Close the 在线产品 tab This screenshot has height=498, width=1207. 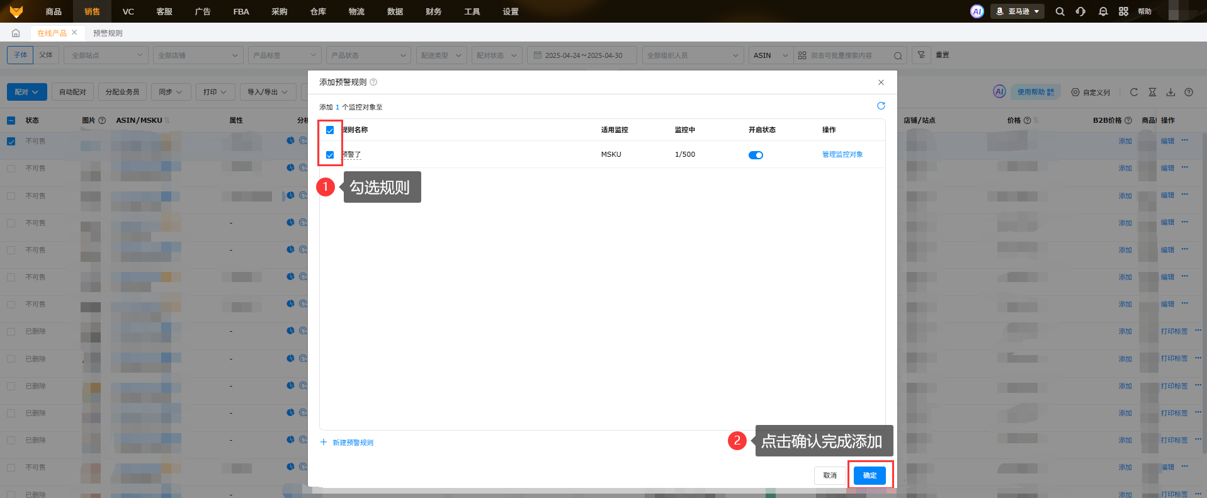[x=74, y=33]
